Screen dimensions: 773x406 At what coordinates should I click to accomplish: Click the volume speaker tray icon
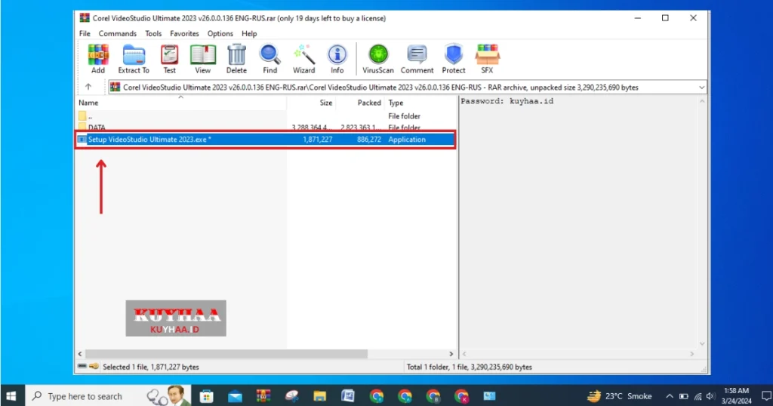pos(710,395)
